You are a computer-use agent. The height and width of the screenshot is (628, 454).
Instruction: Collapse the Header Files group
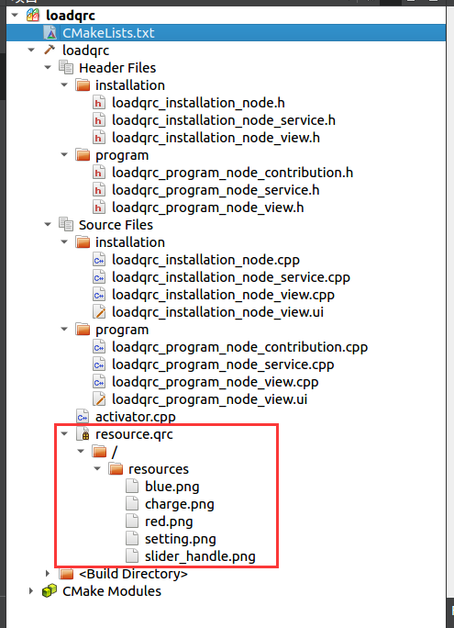[x=48, y=68]
